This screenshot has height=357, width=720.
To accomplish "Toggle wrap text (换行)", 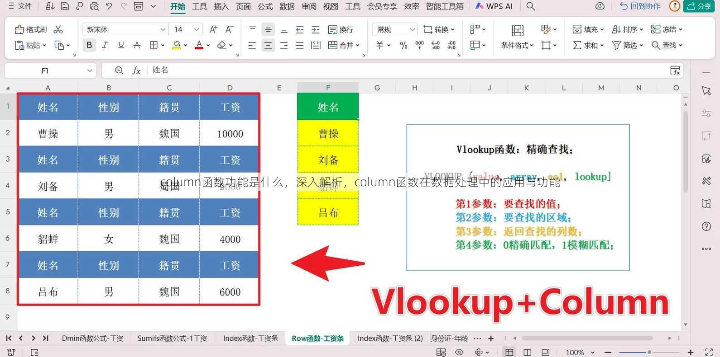I will (341, 29).
